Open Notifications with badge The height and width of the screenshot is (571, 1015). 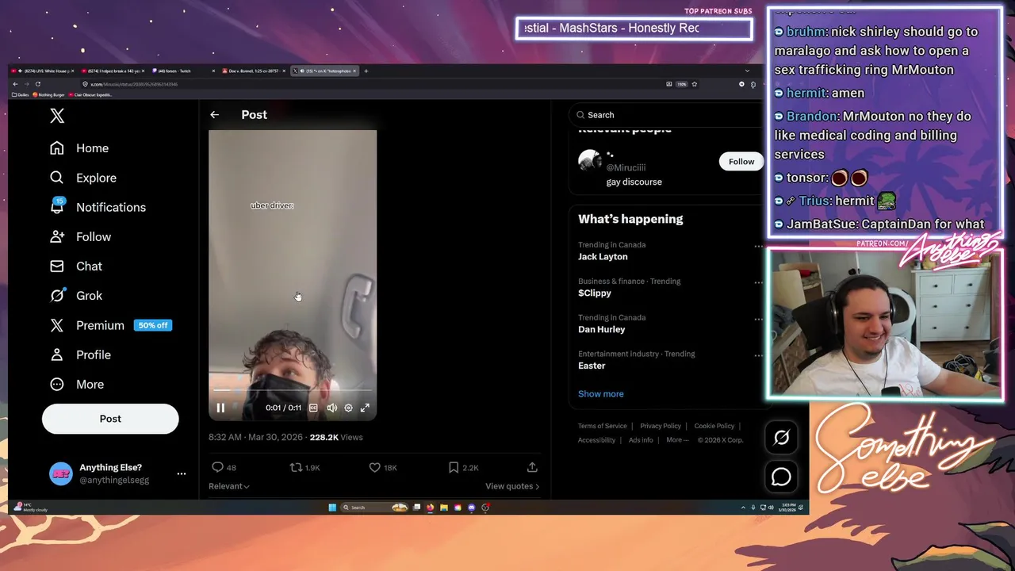[x=98, y=207]
